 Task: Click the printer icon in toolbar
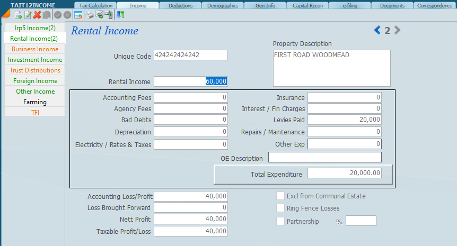[90, 15]
